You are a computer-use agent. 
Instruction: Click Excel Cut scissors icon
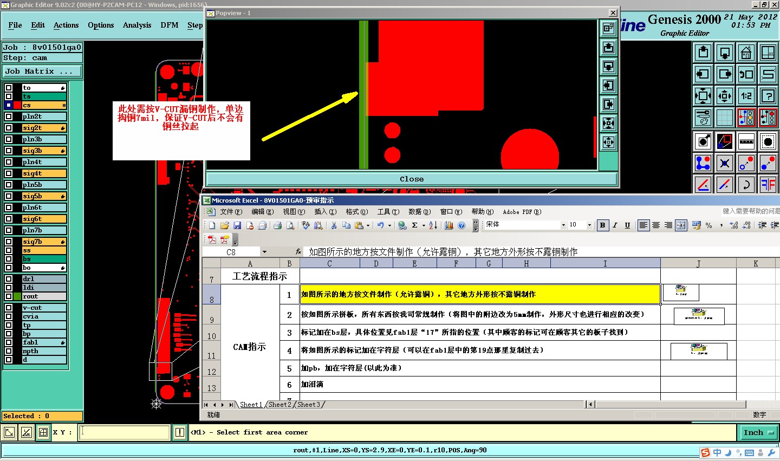click(x=334, y=225)
